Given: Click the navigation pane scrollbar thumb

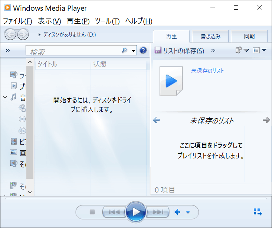Looking at the screenshot, I should 30,122.
